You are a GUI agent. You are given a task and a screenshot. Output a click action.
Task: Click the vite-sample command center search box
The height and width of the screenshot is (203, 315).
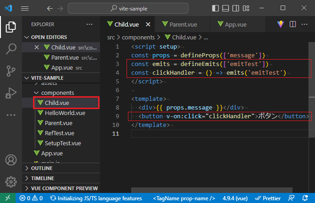[x=128, y=8]
